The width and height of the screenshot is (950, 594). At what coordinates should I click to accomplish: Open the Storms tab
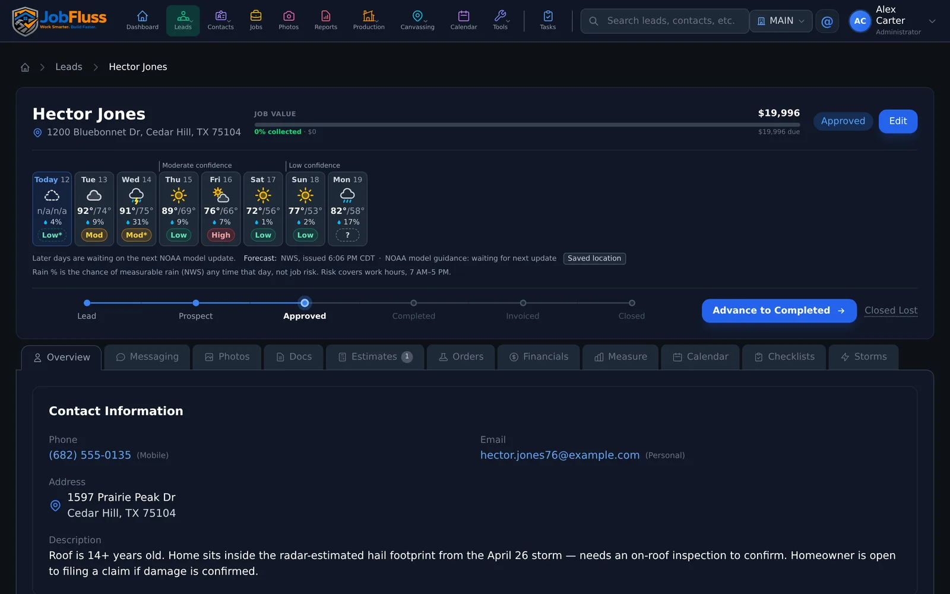tap(863, 357)
